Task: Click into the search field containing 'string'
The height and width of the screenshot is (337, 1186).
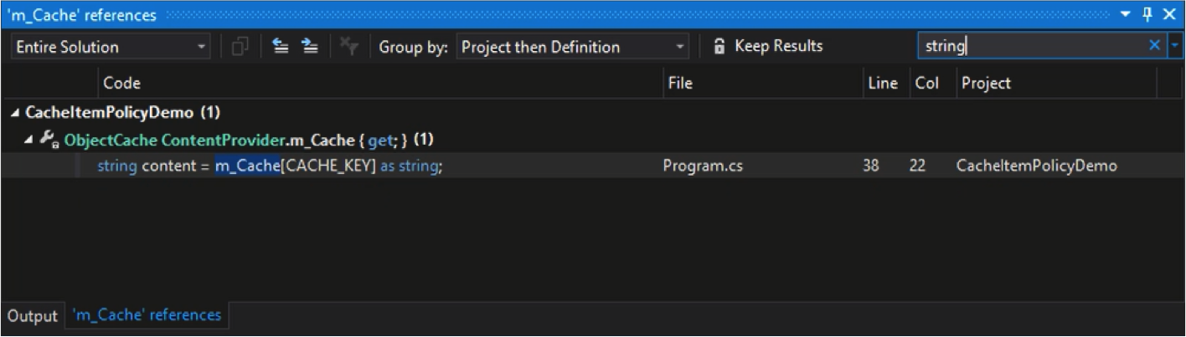Action: (x=1032, y=46)
